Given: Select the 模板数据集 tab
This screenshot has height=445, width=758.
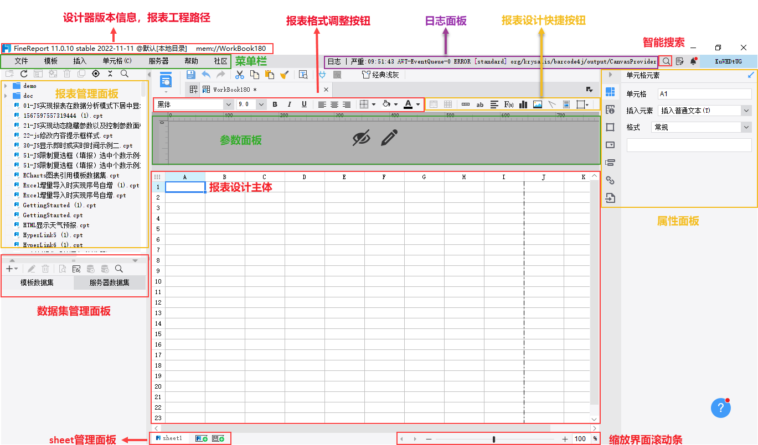Looking at the screenshot, I should (37, 282).
